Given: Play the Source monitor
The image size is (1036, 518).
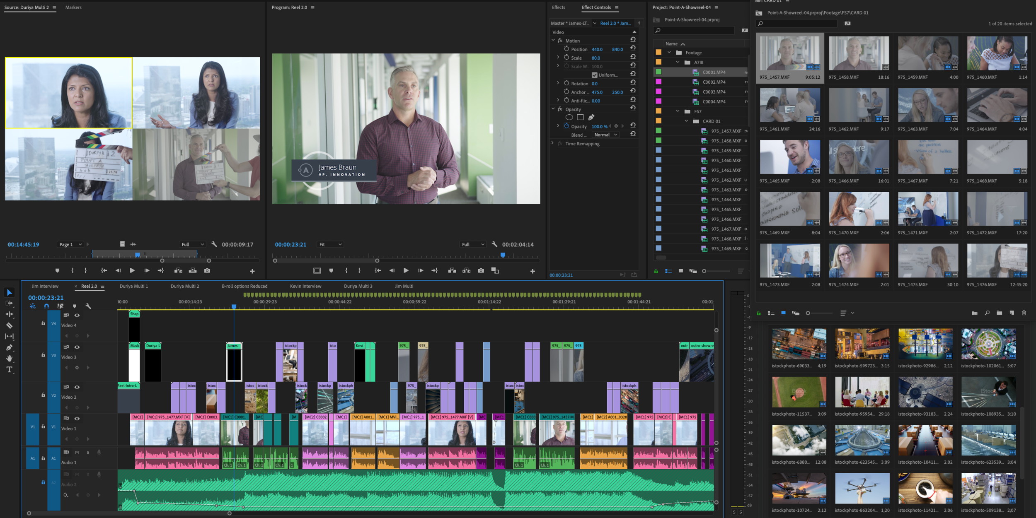Looking at the screenshot, I should coord(132,270).
